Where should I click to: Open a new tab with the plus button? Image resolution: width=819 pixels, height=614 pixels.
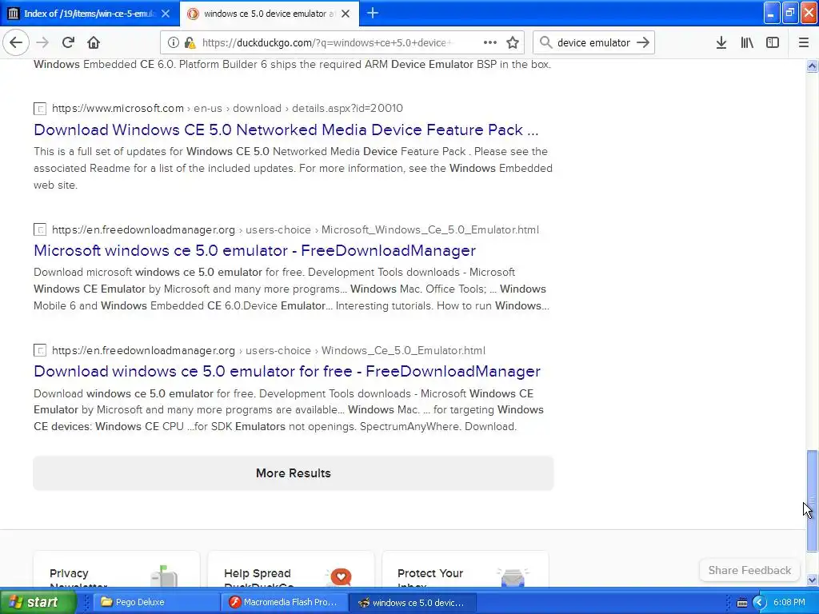tap(373, 13)
